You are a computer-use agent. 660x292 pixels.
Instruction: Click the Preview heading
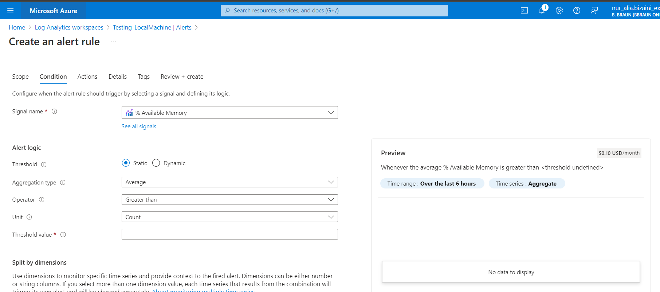coord(393,153)
